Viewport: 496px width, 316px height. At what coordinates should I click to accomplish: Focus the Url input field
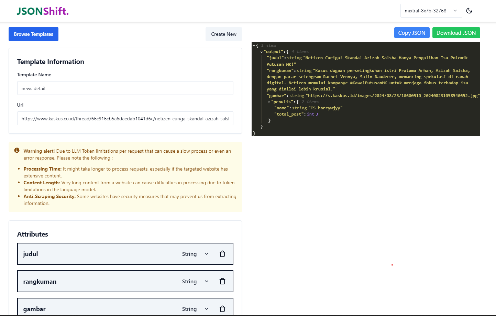[125, 118]
